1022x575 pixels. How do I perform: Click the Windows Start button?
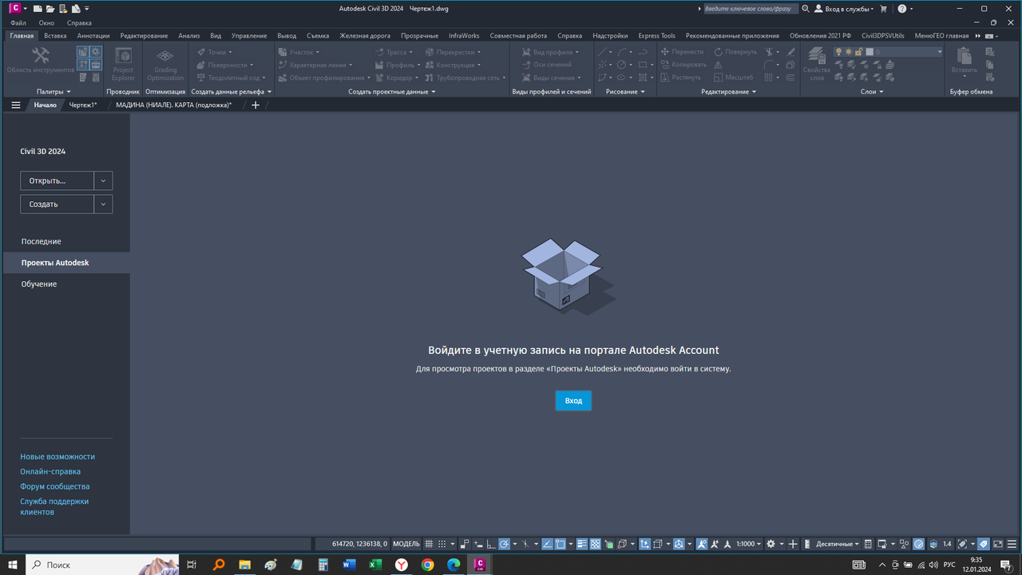click(13, 565)
